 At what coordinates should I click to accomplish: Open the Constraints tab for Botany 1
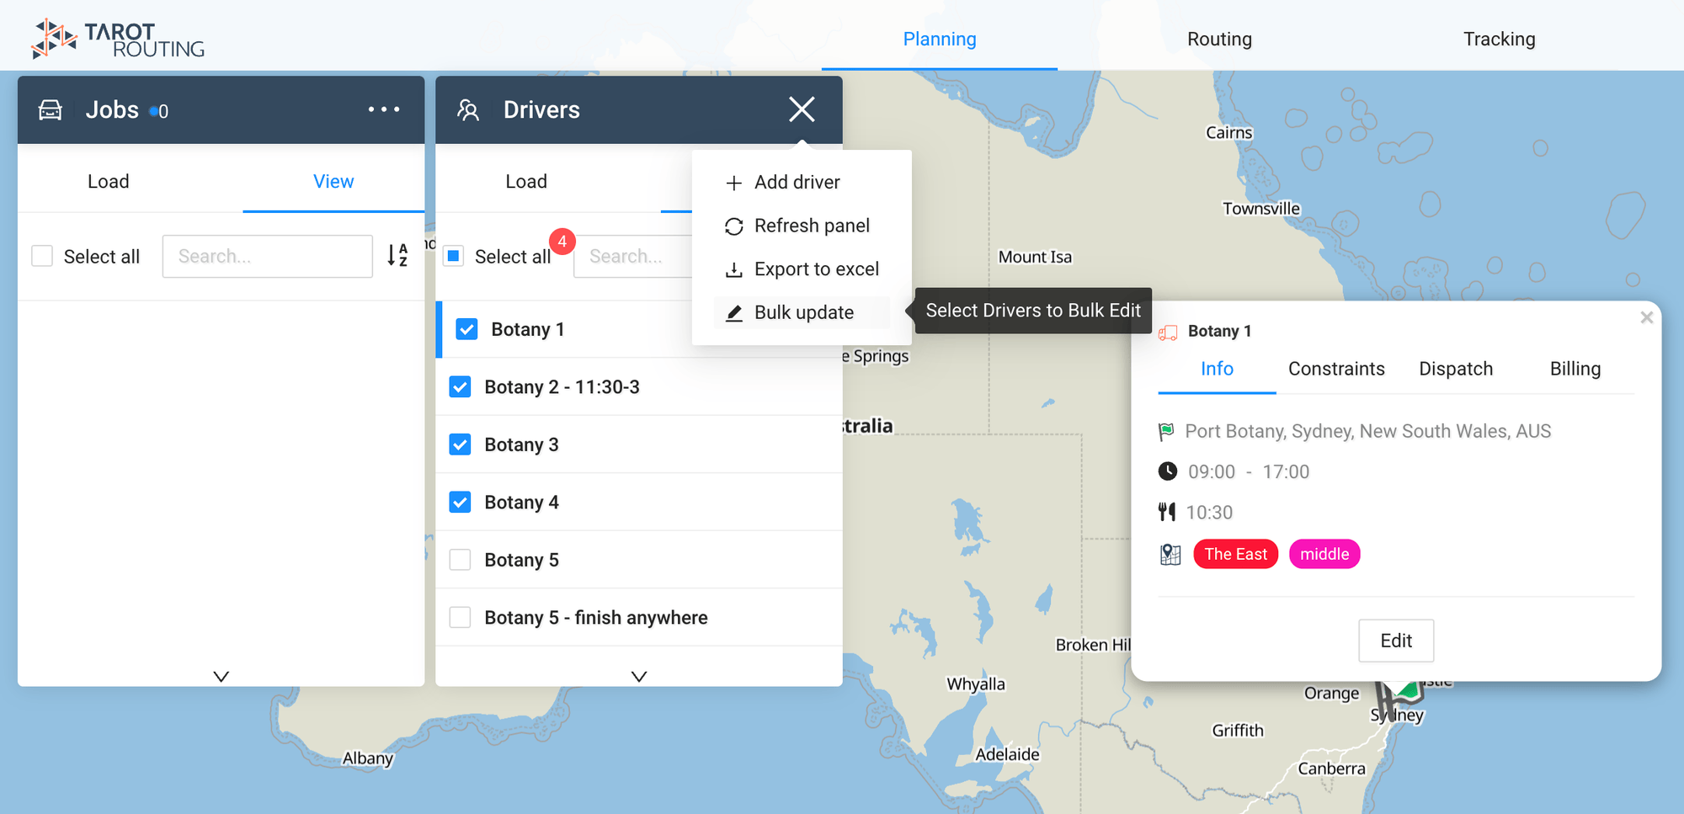[x=1336, y=369]
